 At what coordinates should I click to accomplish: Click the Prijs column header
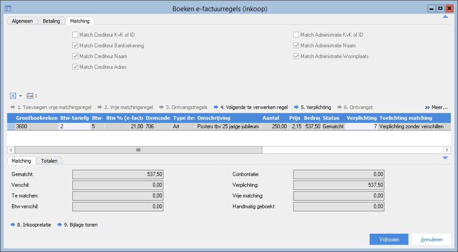tap(295, 118)
